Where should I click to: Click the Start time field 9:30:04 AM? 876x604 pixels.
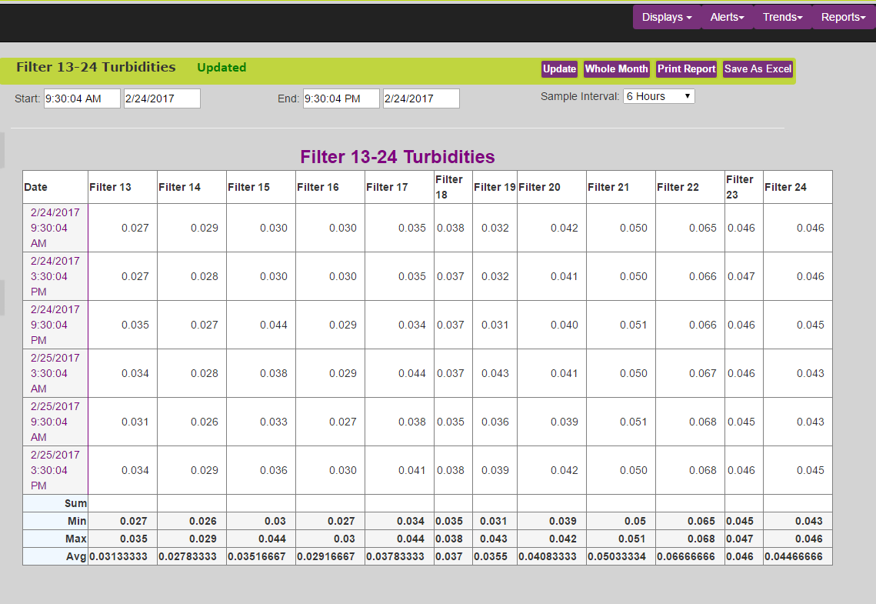pyautogui.click(x=82, y=98)
